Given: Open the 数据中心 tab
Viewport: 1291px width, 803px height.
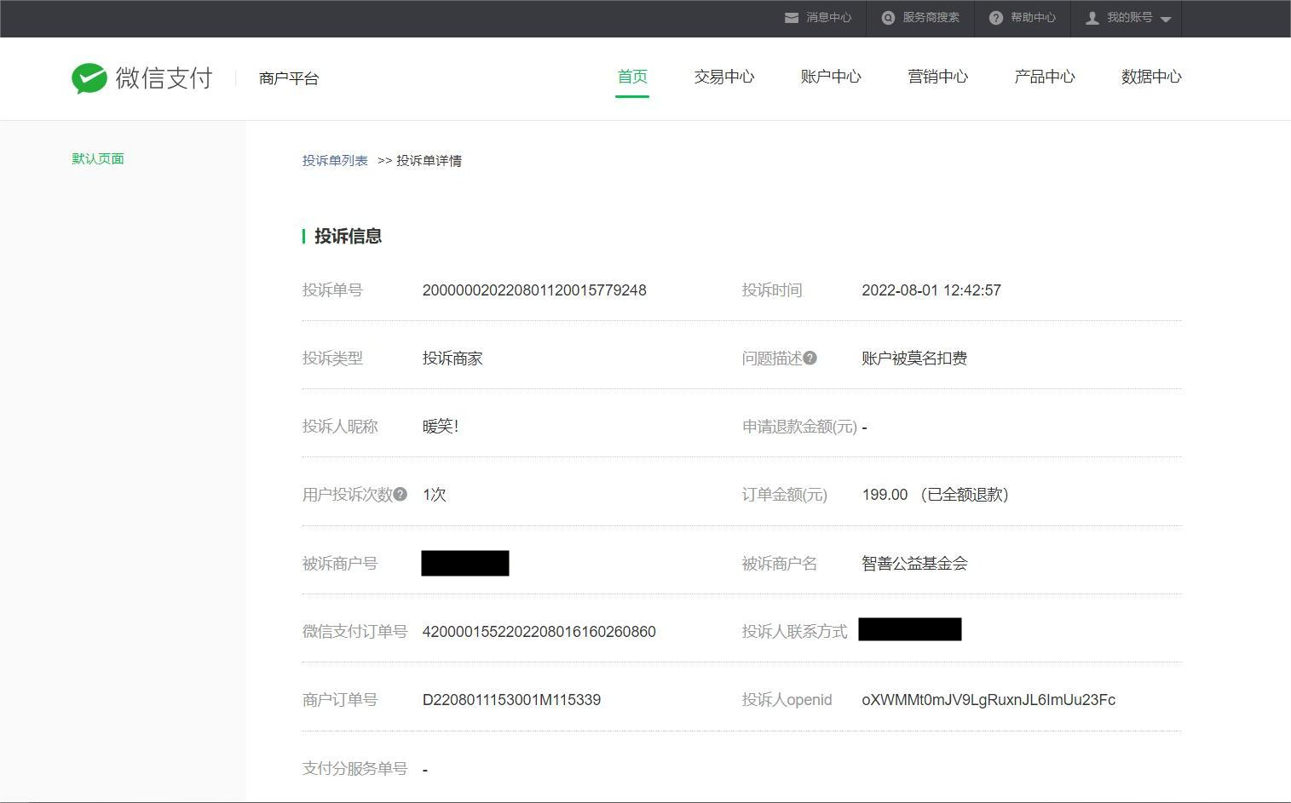Looking at the screenshot, I should click(x=1151, y=77).
